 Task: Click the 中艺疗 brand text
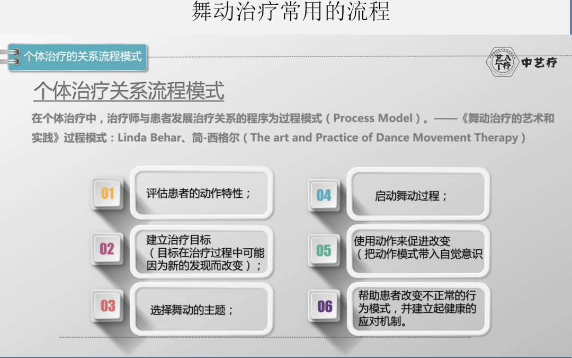(539, 63)
